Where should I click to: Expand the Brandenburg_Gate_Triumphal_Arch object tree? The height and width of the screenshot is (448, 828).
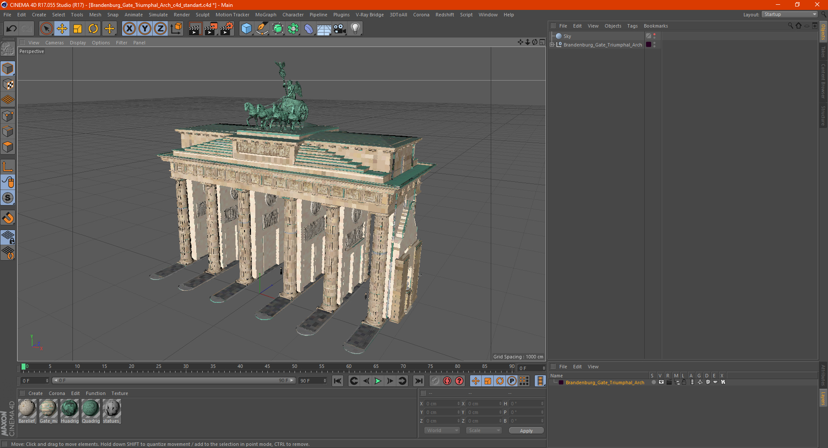coord(552,44)
